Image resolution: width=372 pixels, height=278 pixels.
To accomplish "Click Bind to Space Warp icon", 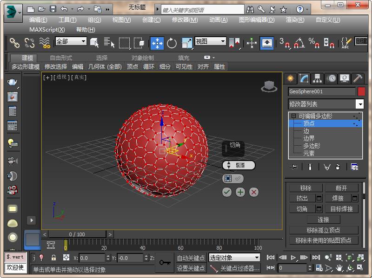I will 45,43.
